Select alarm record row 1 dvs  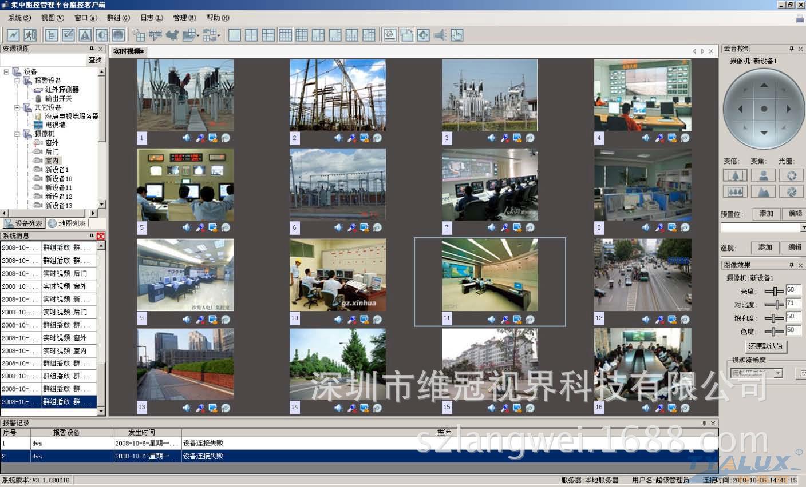tap(359, 444)
